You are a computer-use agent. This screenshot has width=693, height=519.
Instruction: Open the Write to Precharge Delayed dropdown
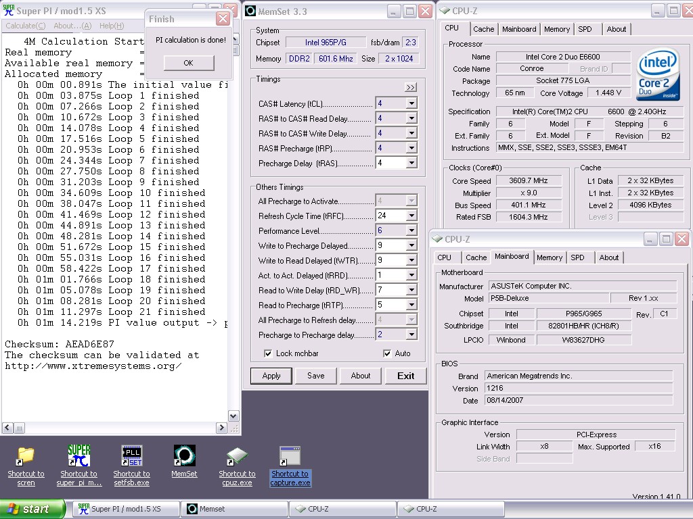click(411, 245)
